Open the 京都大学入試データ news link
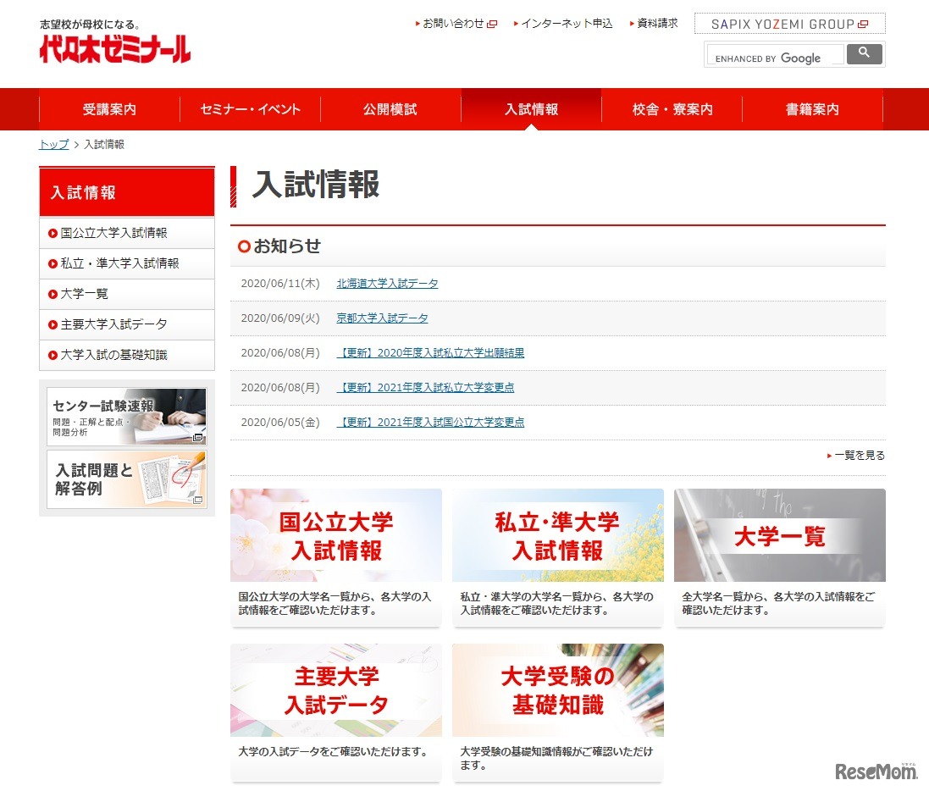929x791 pixels. [x=382, y=318]
